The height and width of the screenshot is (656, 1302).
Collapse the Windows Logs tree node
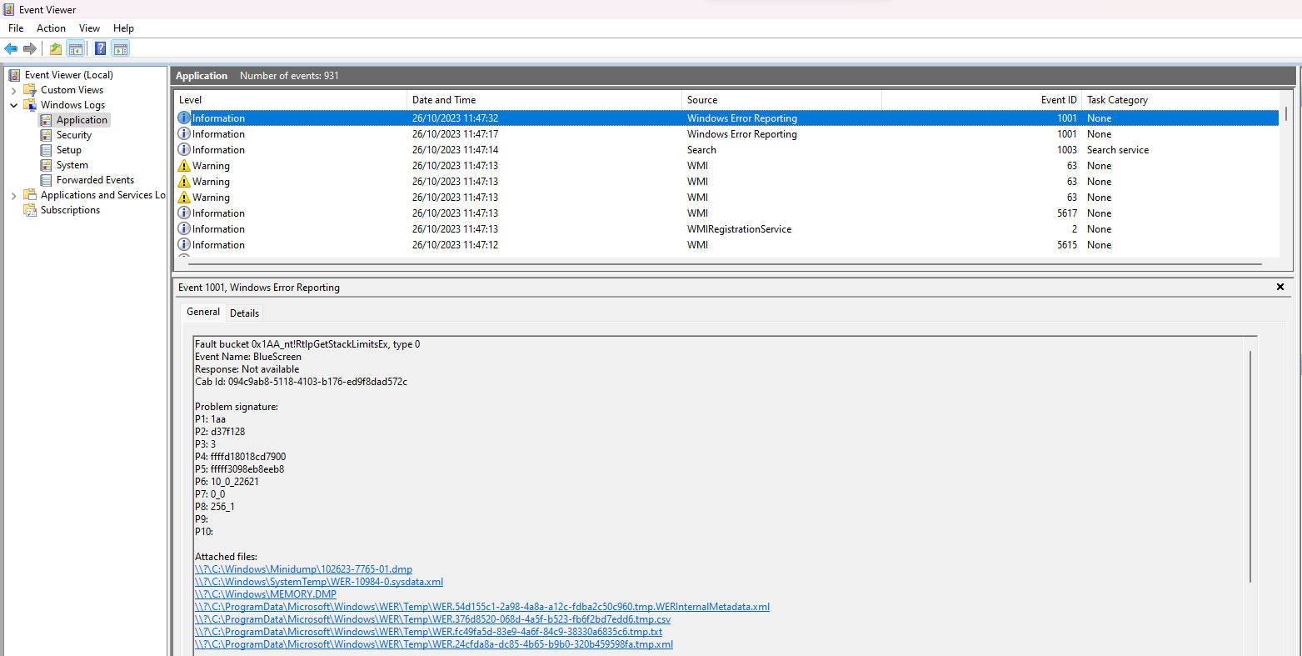coord(14,104)
